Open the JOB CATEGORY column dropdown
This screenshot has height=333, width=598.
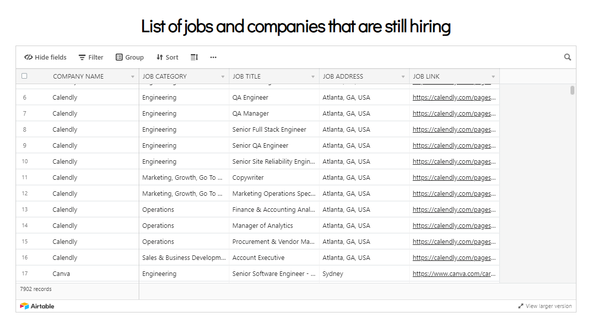point(222,76)
